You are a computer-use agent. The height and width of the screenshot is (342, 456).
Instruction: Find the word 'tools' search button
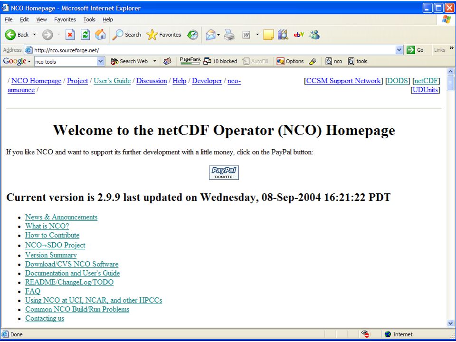pos(358,61)
